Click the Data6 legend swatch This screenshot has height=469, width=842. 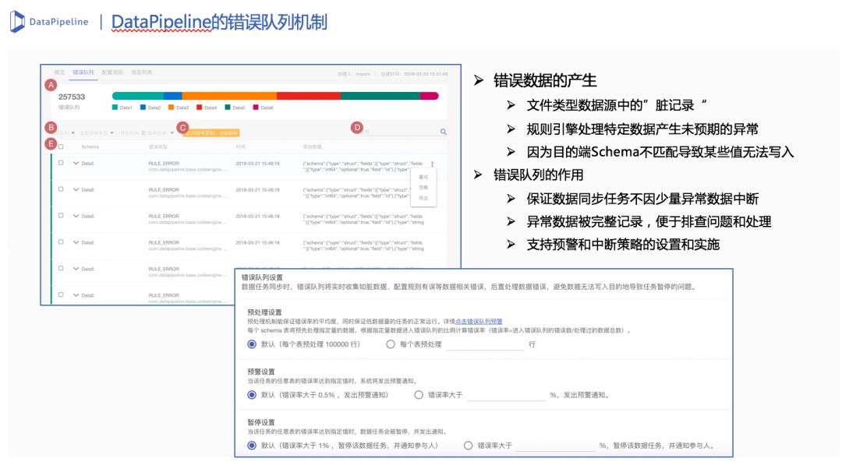tap(256, 108)
